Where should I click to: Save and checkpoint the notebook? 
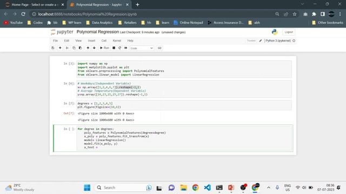[53, 48]
